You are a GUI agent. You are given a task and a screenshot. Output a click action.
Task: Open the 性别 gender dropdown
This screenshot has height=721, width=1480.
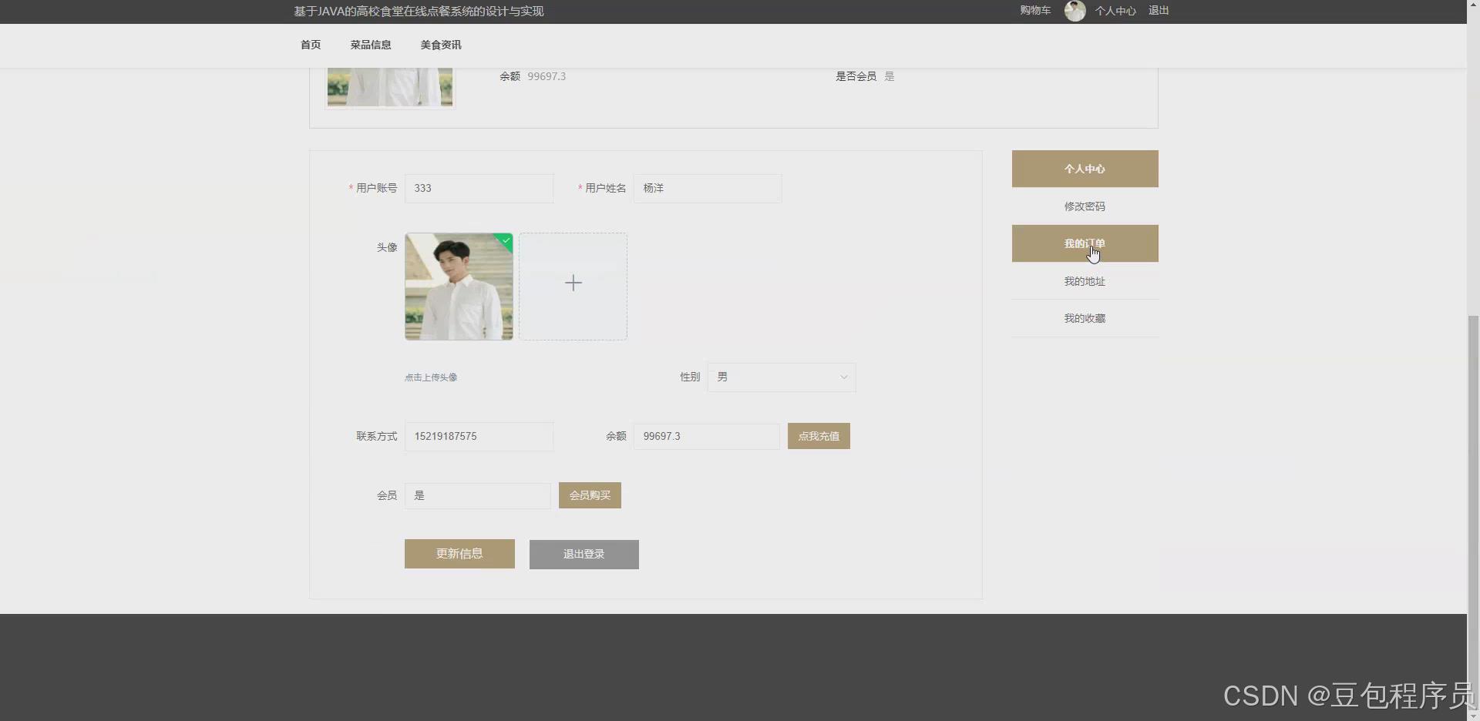781,377
